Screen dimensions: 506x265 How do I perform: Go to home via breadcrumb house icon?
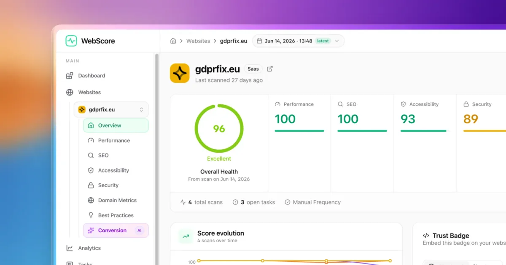coord(173,41)
